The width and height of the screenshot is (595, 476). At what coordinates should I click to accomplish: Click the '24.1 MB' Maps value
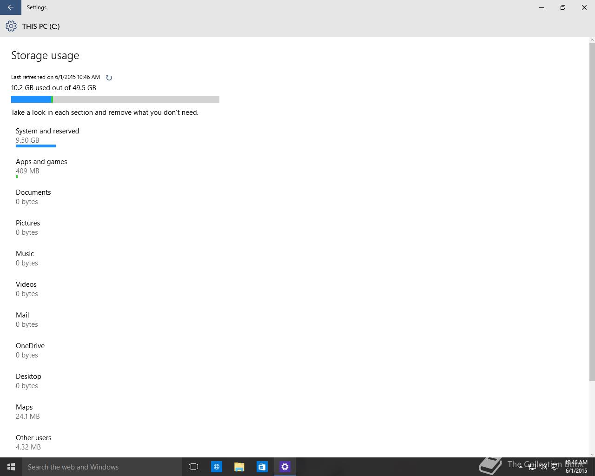click(x=28, y=416)
